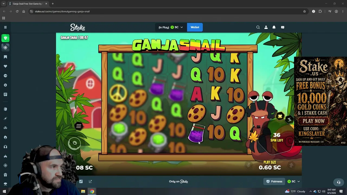Open the receipt icon in sidebar
The image size is (347, 195).
[5, 95]
